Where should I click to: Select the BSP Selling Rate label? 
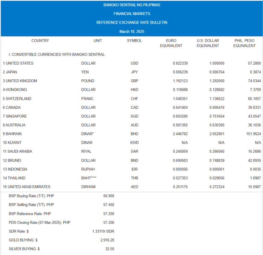pos(32,205)
